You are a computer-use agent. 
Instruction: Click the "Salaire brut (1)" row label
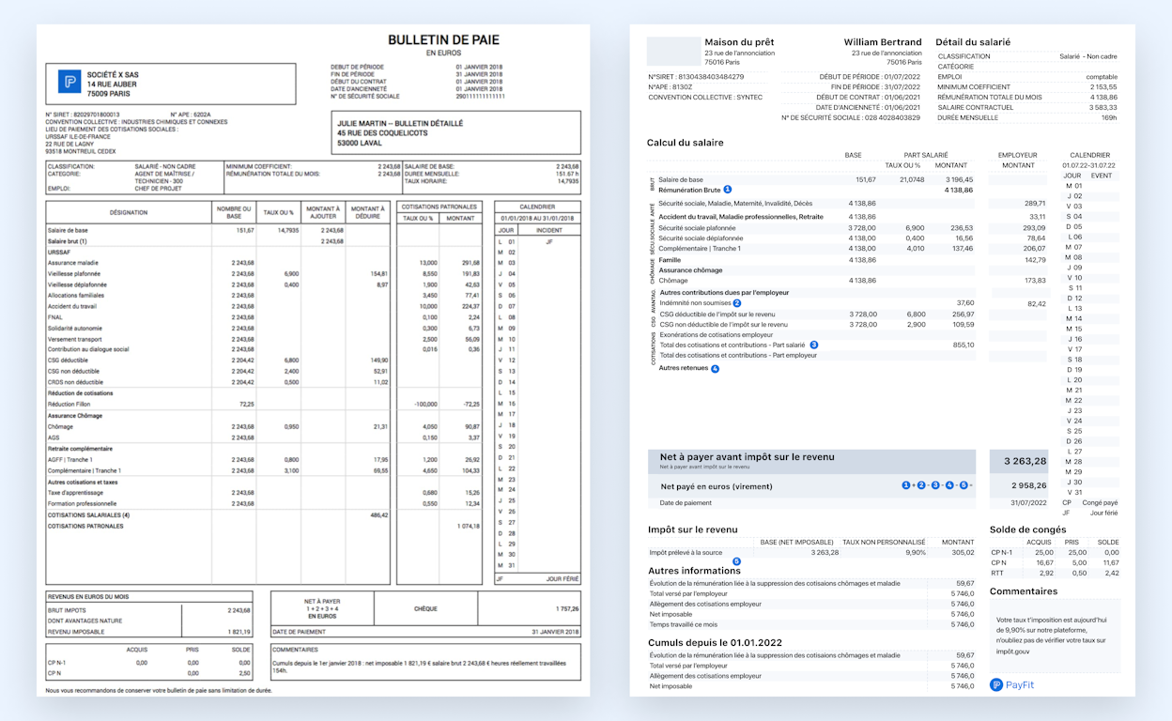68,241
